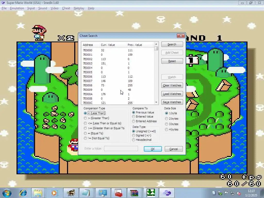Click the taskbar clock showing 12:27
Screen dimensions: 264x198
coord(251,191)
